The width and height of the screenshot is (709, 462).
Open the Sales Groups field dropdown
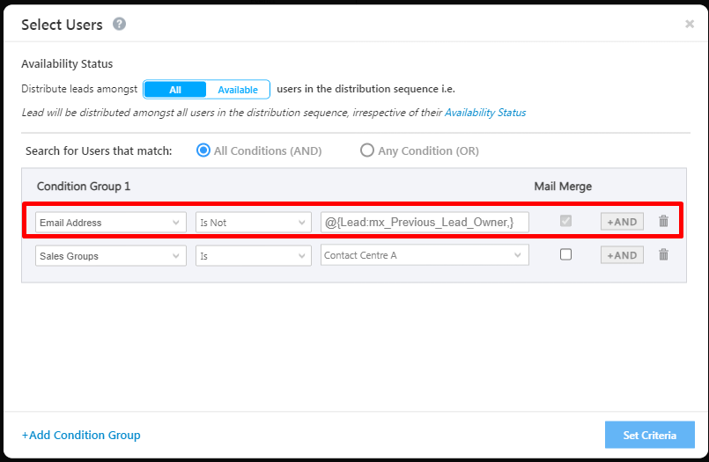coord(111,256)
